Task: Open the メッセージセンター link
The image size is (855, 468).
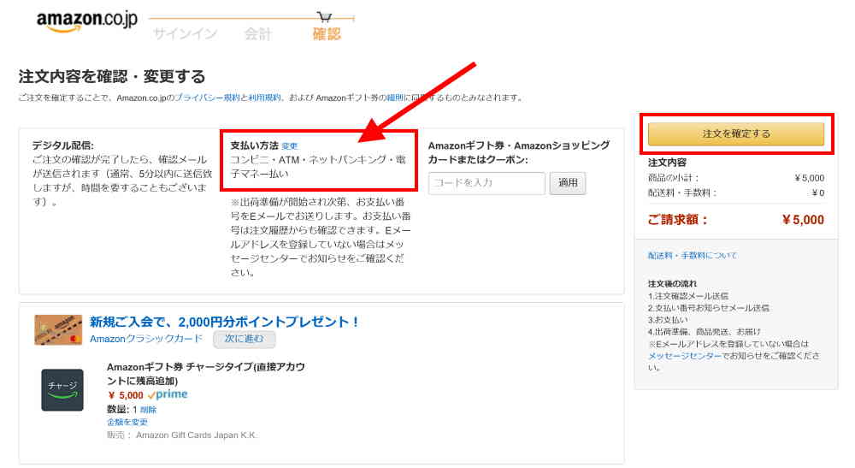Action: 684,356
